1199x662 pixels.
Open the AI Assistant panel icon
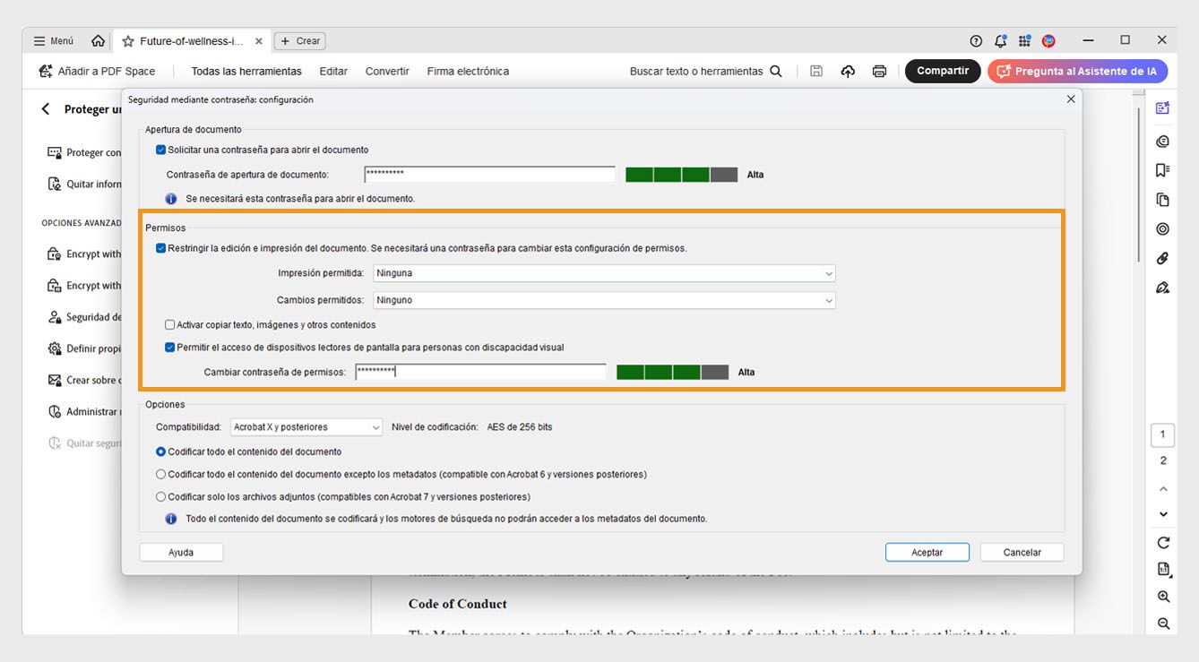[1162, 107]
